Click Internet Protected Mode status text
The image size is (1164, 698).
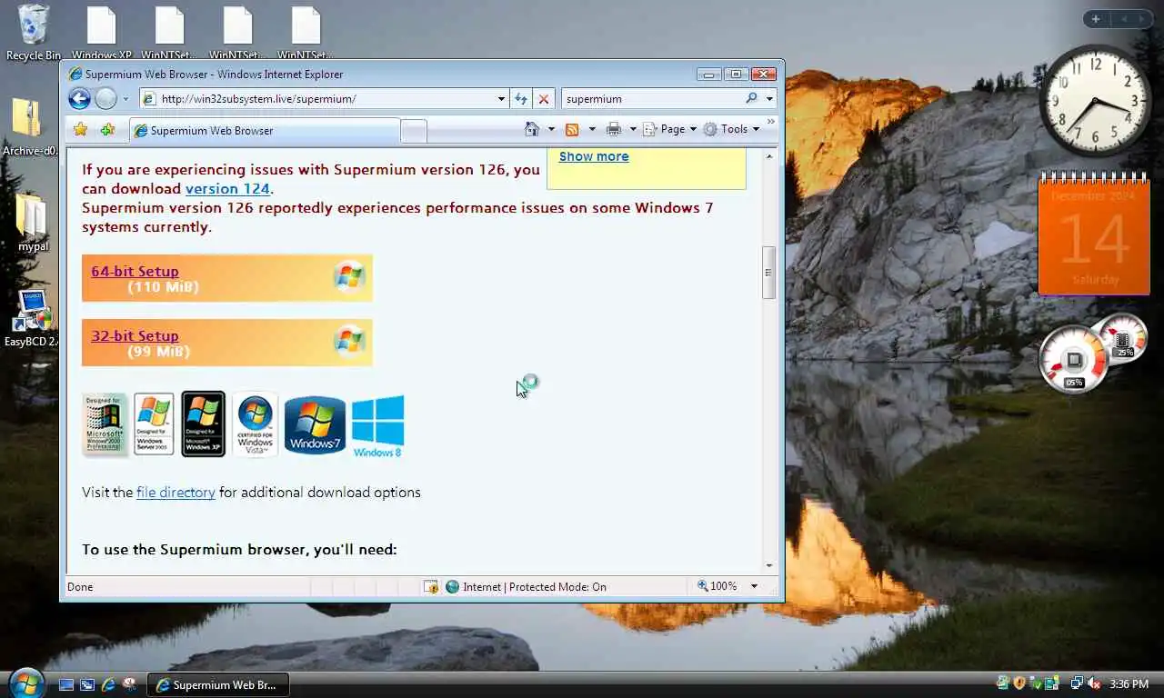(x=535, y=587)
